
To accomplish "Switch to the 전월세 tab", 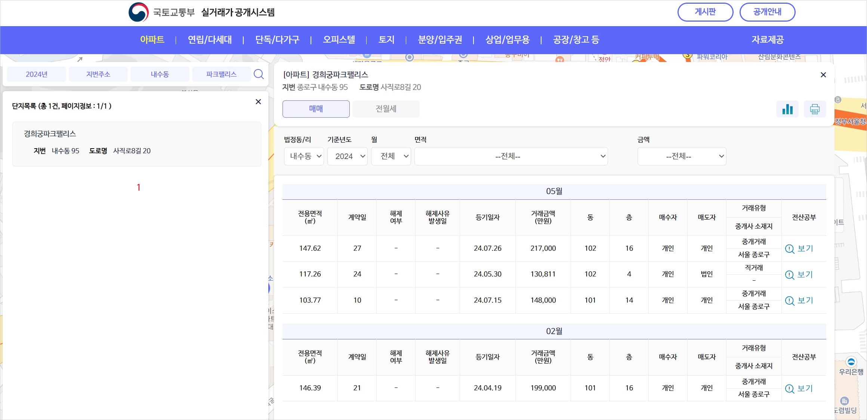I will coord(386,109).
